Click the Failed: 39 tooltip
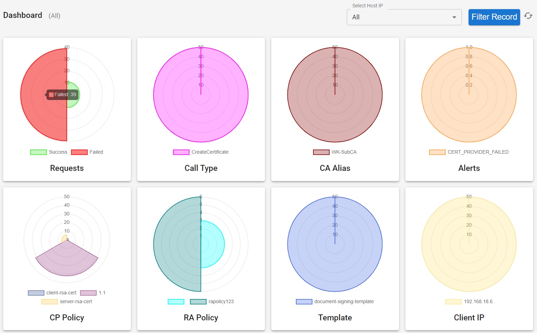 (x=62, y=94)
